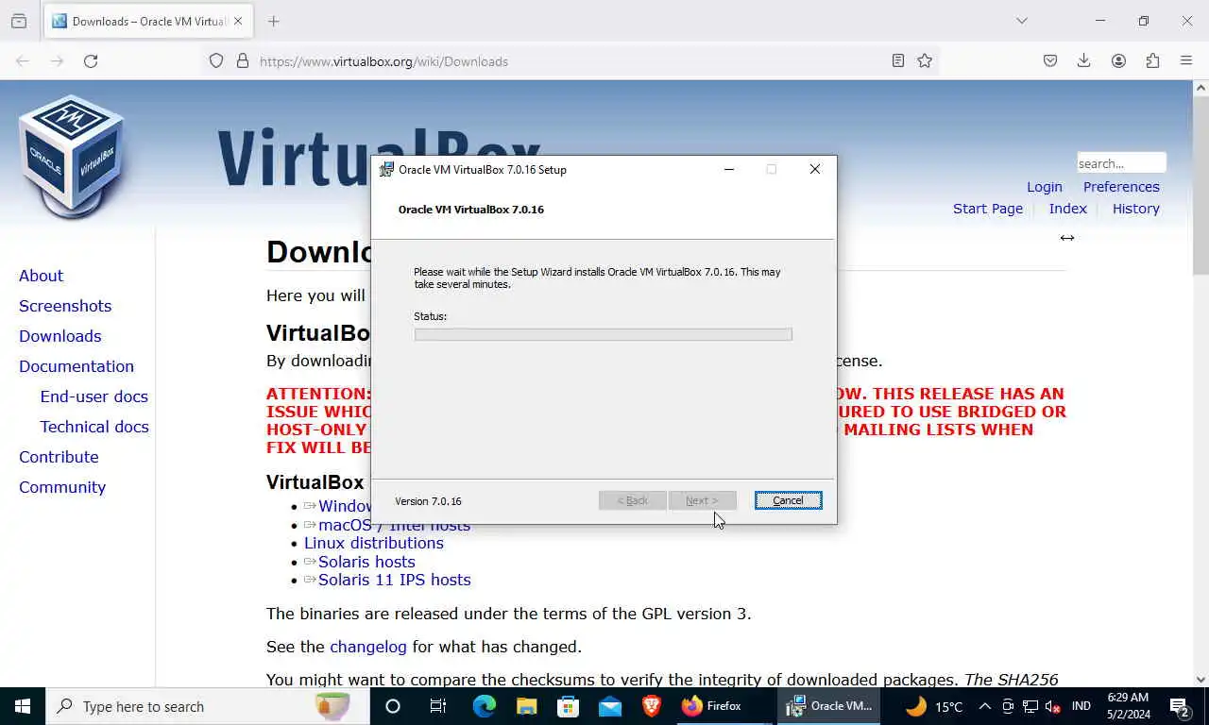Bookmark this page with star icon
Image resolution: width=1209 pixels, height=725 pixels.
click(x=925, y=61)
